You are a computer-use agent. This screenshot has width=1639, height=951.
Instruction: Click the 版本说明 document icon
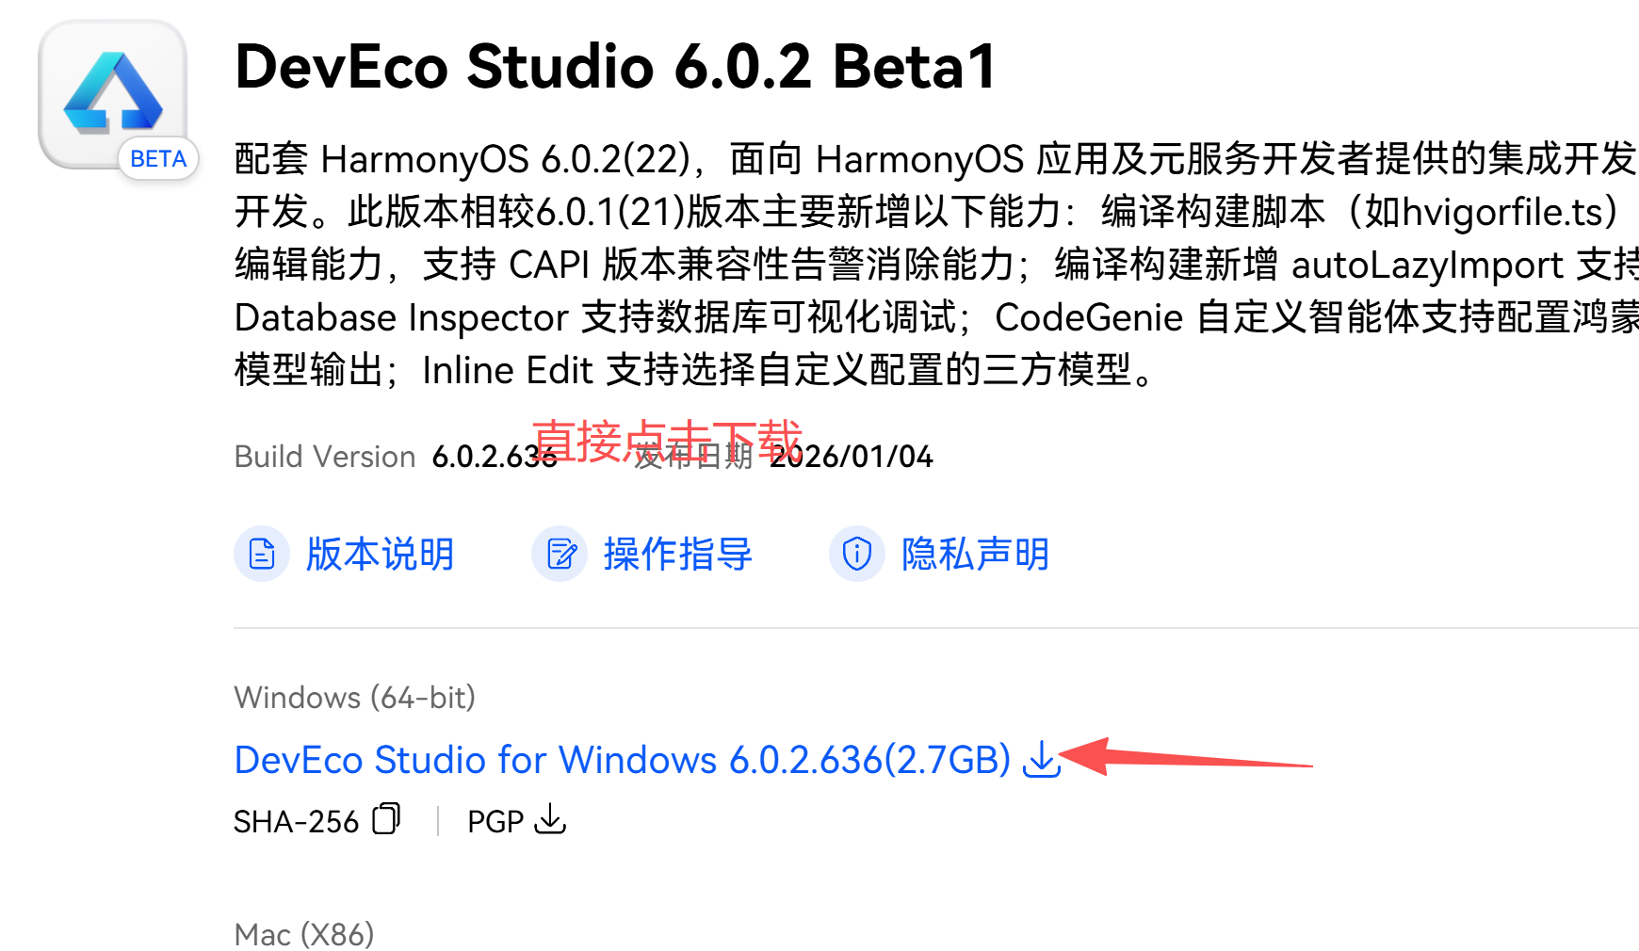pos(261,554)
